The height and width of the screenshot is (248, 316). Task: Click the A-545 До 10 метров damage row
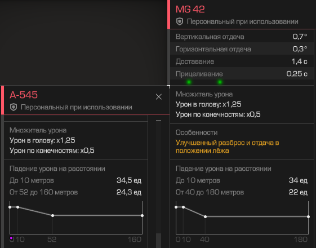pyautogui.click(x=75, y=180)
